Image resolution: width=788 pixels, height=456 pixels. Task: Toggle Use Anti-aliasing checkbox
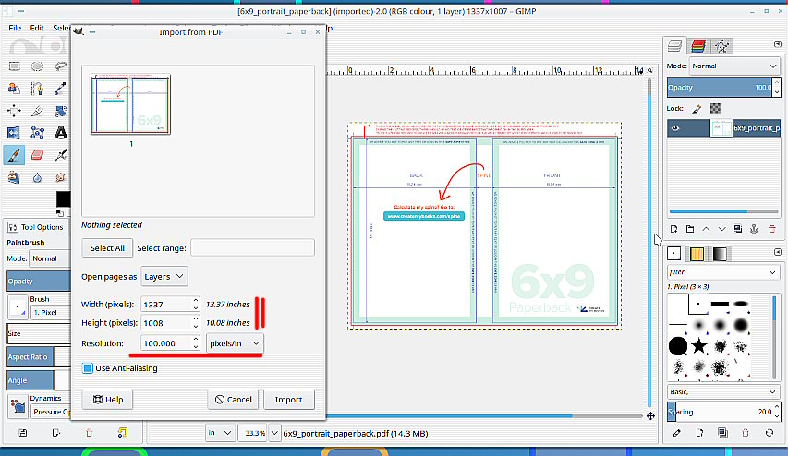pyautogui.click(x=88, y=368)
